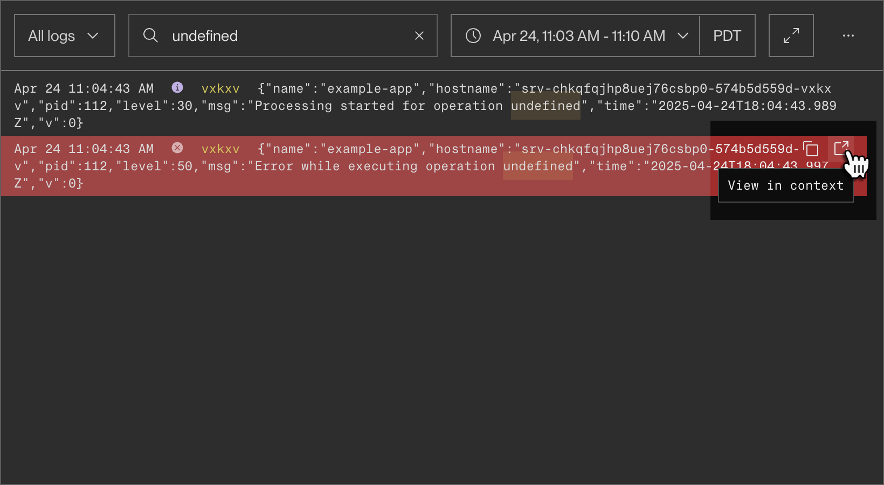Click the highlighted undefined match in first log
This screenshot has width=884, height=485.
click(545, 106)
